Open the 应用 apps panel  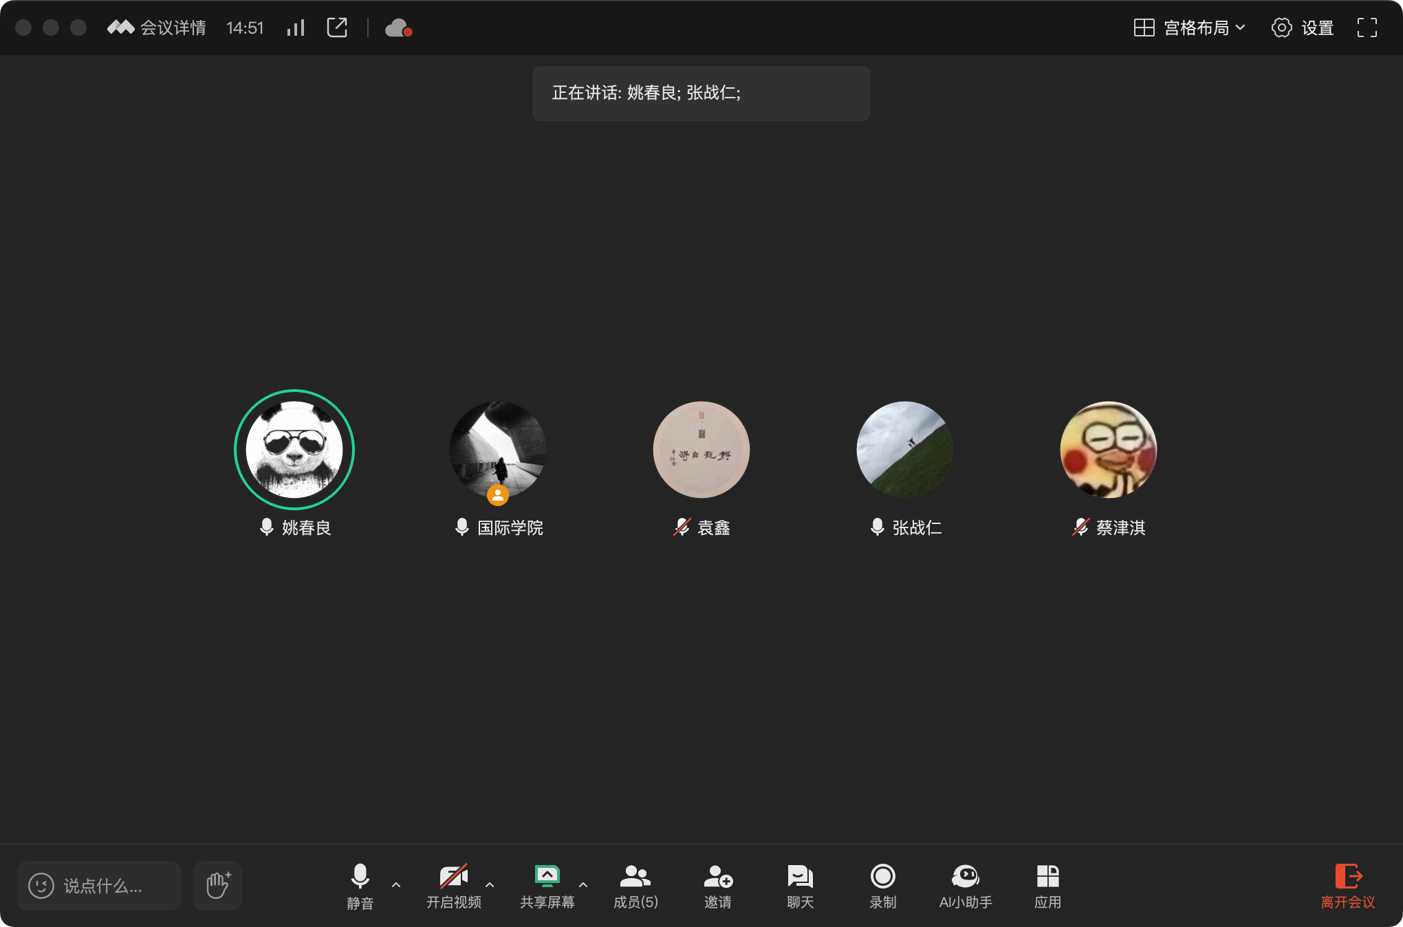(x=1047, y=886)
